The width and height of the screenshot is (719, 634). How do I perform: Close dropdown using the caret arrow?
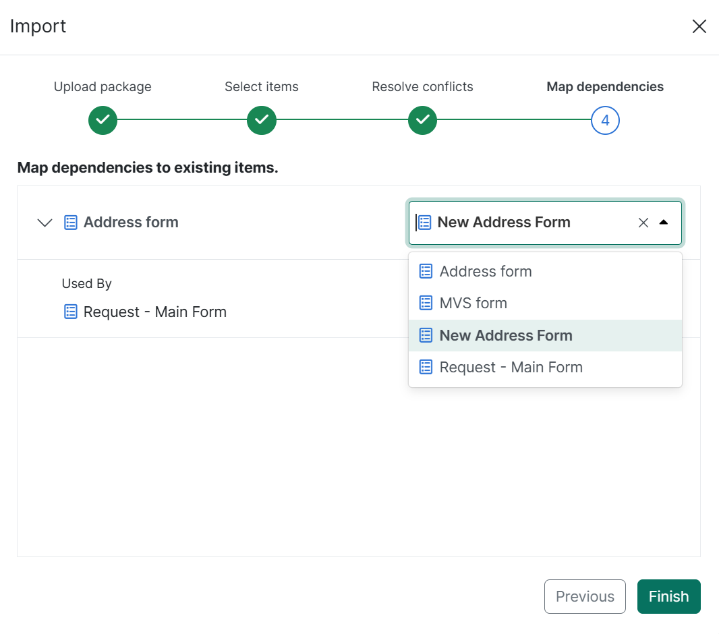(x=664, y=222)
